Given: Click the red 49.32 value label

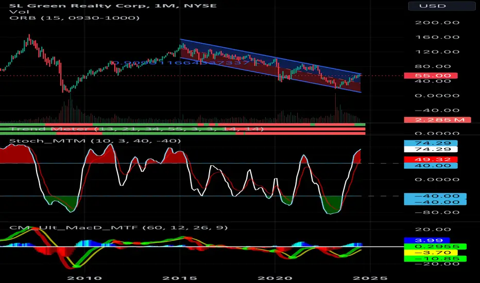Looking at the screenshot, I should 431,160.
